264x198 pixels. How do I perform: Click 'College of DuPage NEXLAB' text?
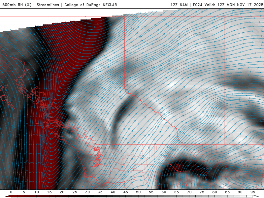pyautogui.click(x=90, y=5)
